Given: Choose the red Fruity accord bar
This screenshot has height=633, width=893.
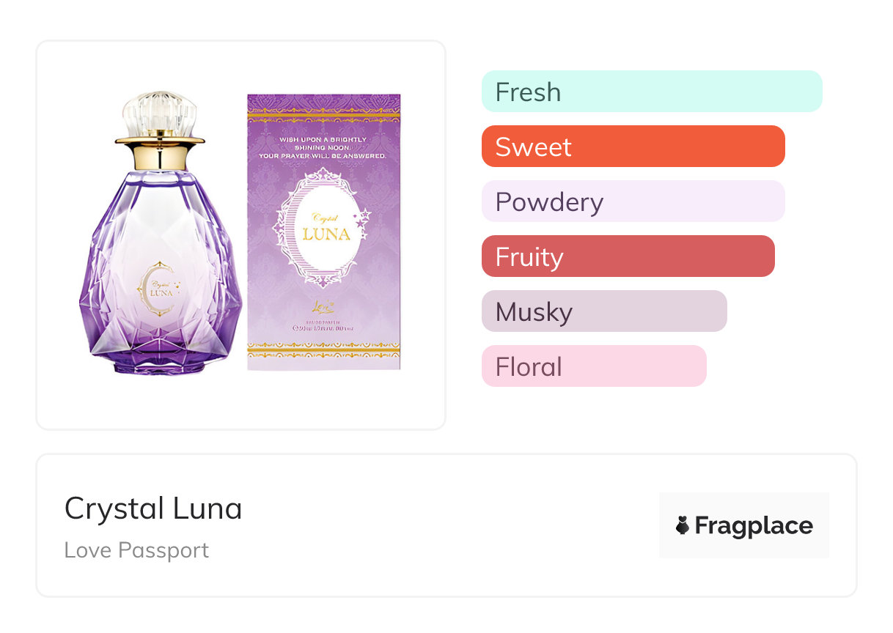Looking at the screenshot, I should [628, 256].
